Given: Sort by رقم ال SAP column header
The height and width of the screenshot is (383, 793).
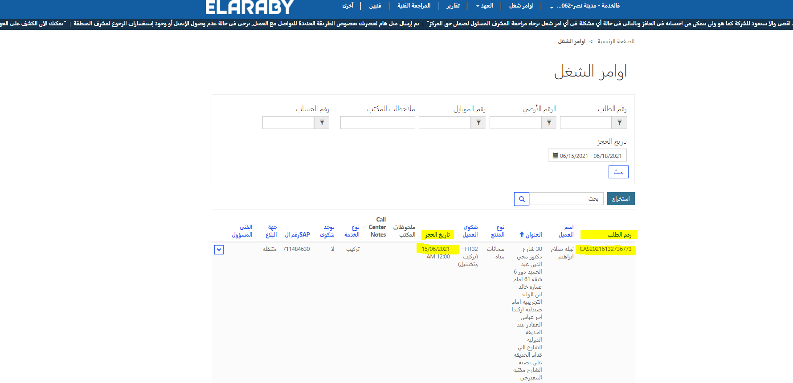Looking at the screenshot, I should tap(297, 234).
